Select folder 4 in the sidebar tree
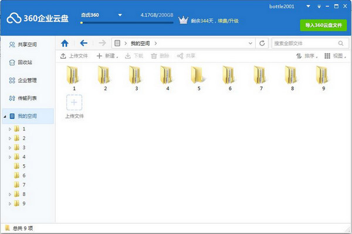352x234 pixels. 20,157
